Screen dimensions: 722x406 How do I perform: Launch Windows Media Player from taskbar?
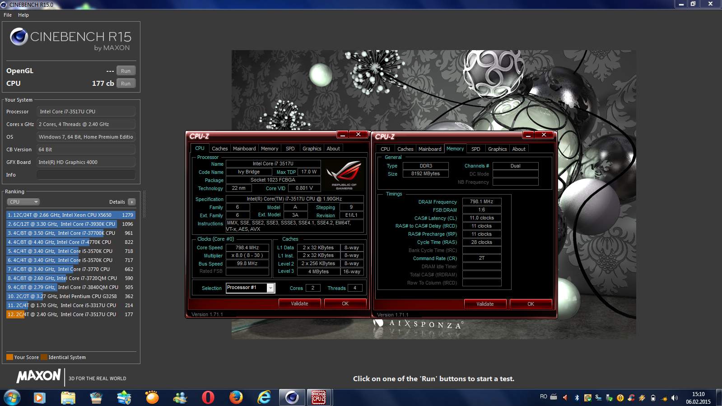tap(39, 397)
